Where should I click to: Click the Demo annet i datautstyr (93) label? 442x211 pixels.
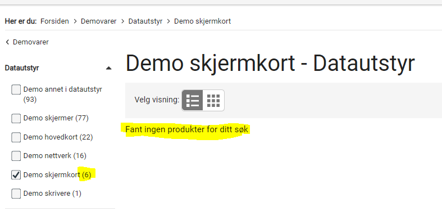pyautogui.click(x=62, y=95)
